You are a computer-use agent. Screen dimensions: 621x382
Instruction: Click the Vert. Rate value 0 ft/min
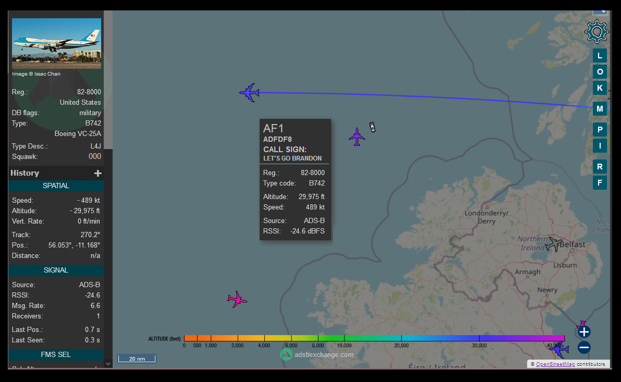89,221
